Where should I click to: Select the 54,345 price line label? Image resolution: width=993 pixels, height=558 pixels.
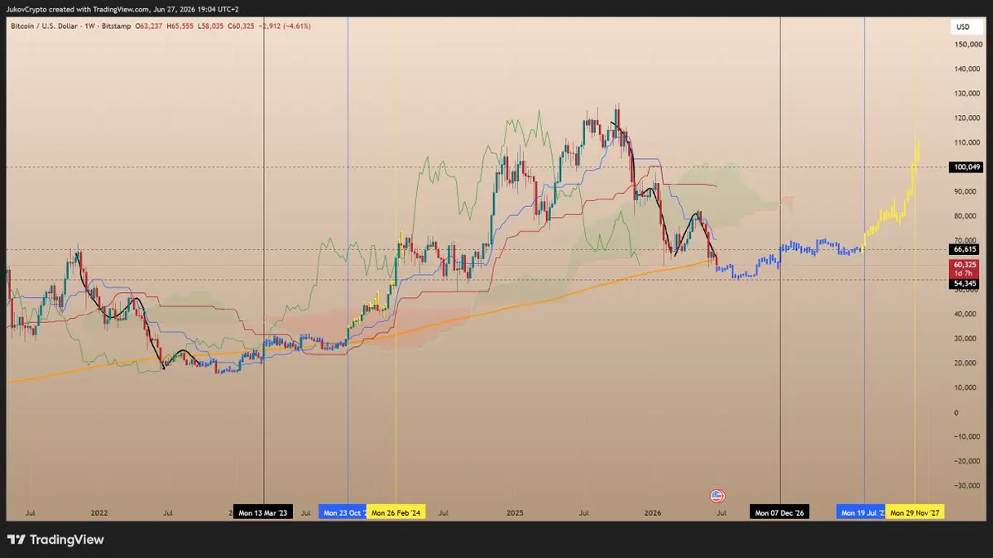point(966,283)
